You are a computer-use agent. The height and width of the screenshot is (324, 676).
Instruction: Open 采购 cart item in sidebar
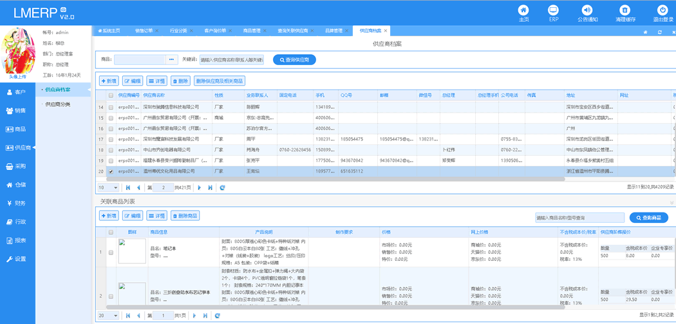click(x=17, y=166)
